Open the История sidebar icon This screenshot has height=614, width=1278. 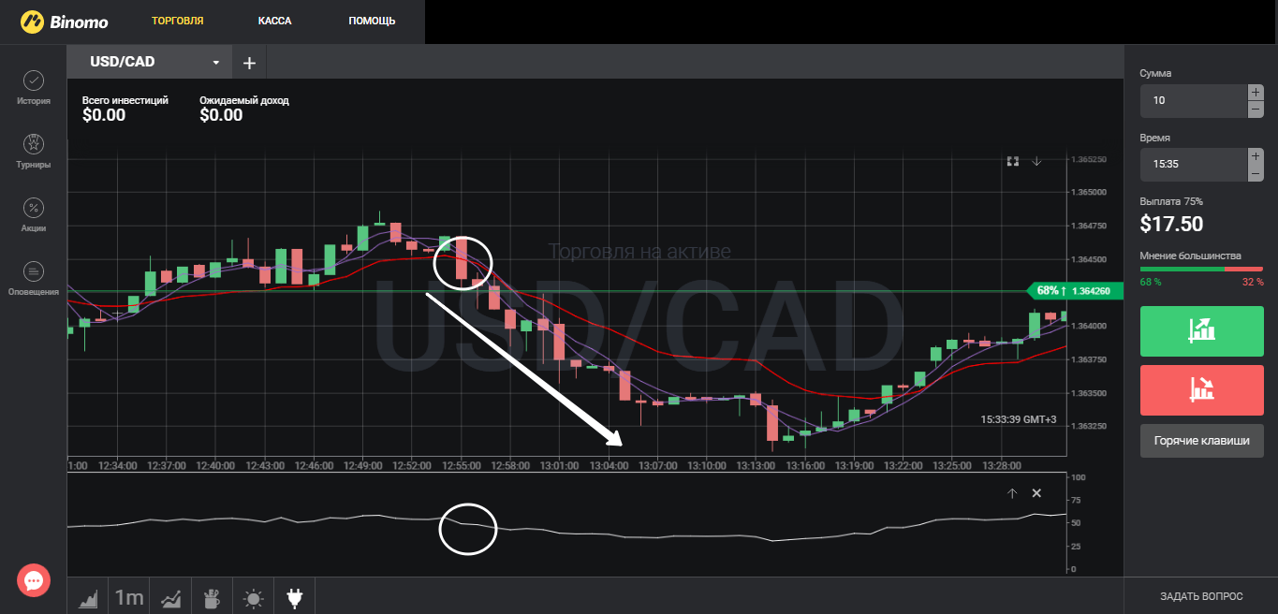[x=33, y=81]
